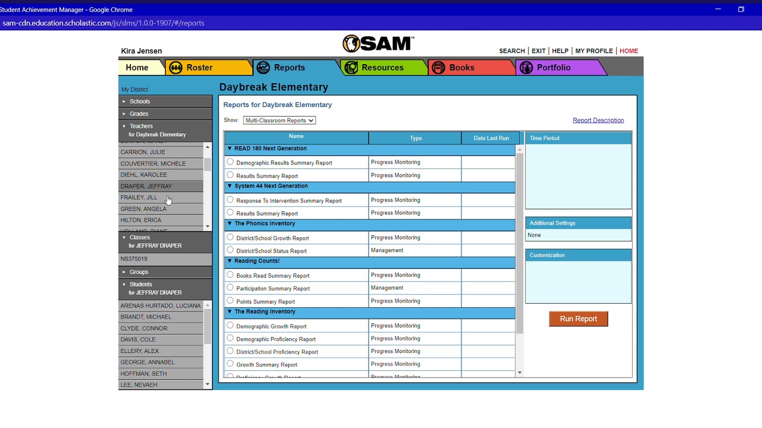The width and height of the screenshot is (762, 428).
Task: Click the Resources tab icon
Action: click(x=351, y=68)
